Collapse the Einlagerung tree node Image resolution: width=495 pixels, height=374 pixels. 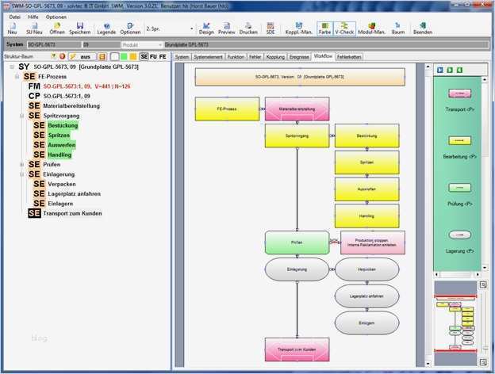[x=21, y=174]
